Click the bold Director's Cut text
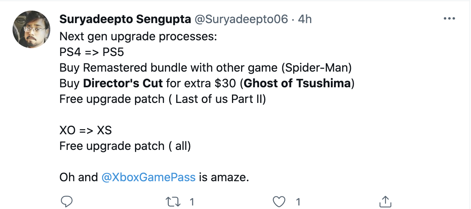This screenshot has height=209, width=471. [x=122, y=83]
